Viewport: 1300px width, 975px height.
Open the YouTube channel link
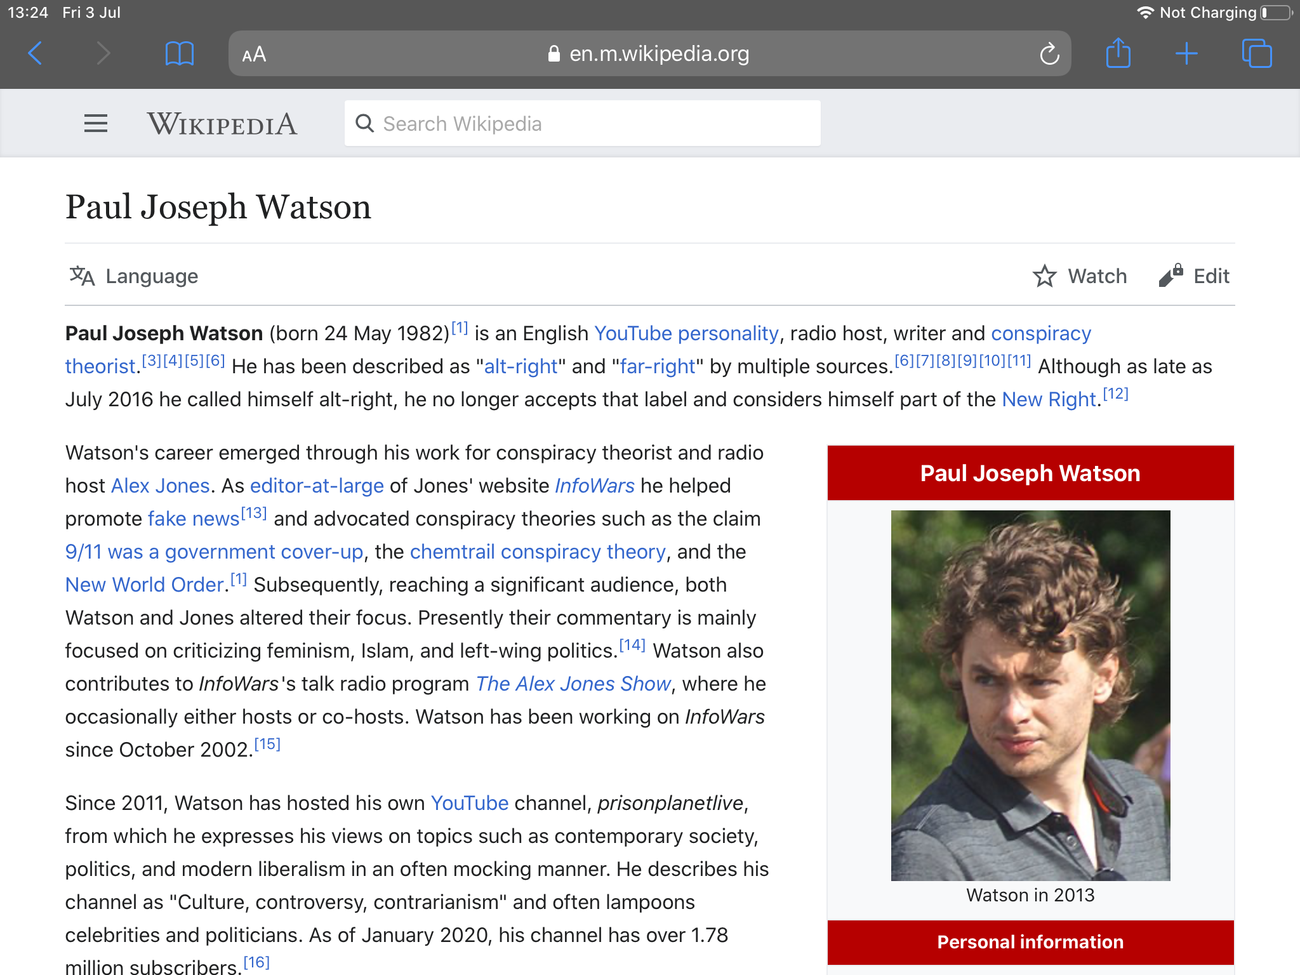click(470, 803)
